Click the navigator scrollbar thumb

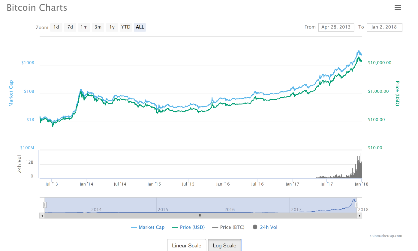point(201,215)
